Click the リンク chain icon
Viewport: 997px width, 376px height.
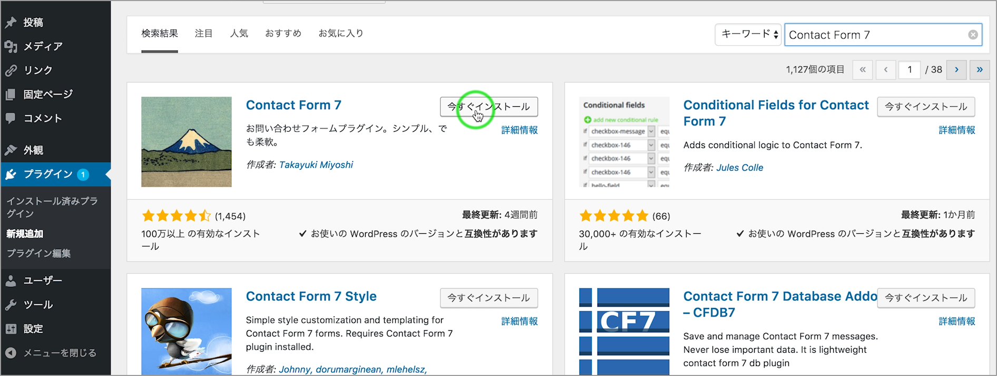click(x=11, y=71)
